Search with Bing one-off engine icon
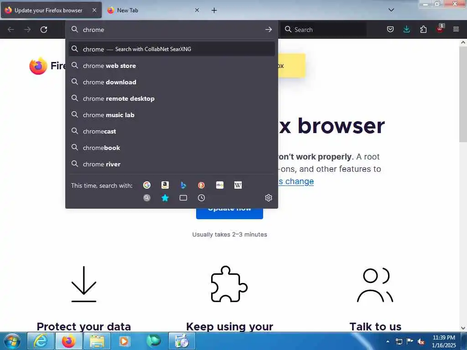Image resolution: width=467 pixels, height=350 pixels. coord(183,185)
